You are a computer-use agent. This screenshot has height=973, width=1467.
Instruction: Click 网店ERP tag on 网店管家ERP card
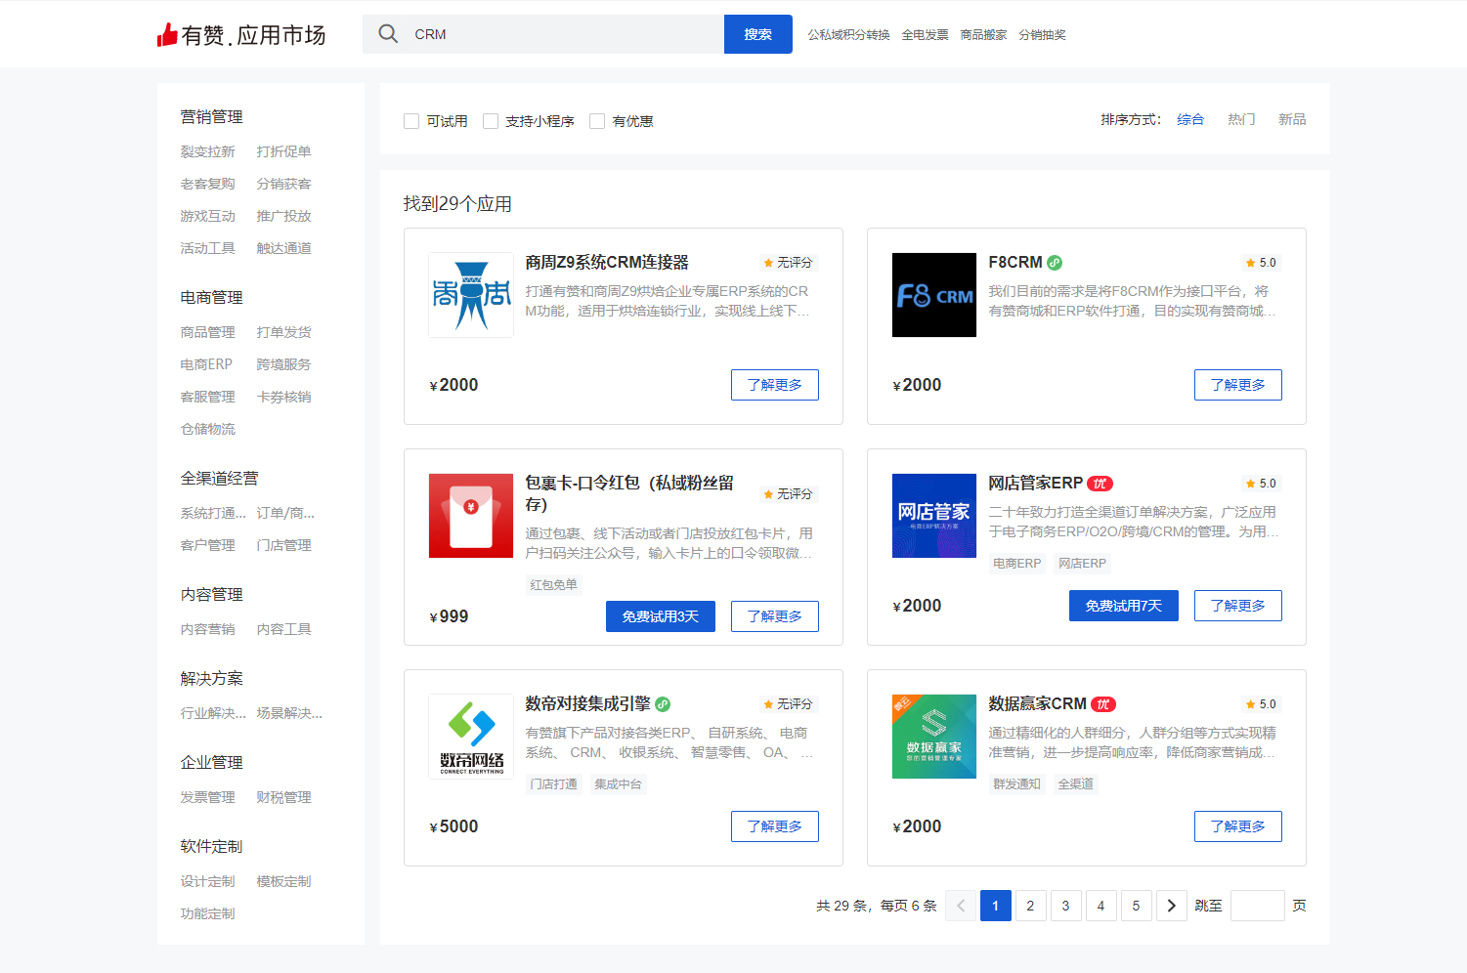coord(1082,564)
